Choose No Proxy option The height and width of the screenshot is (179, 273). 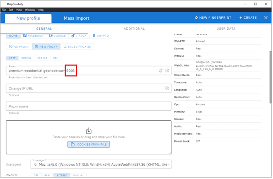[x=19, y=47]
